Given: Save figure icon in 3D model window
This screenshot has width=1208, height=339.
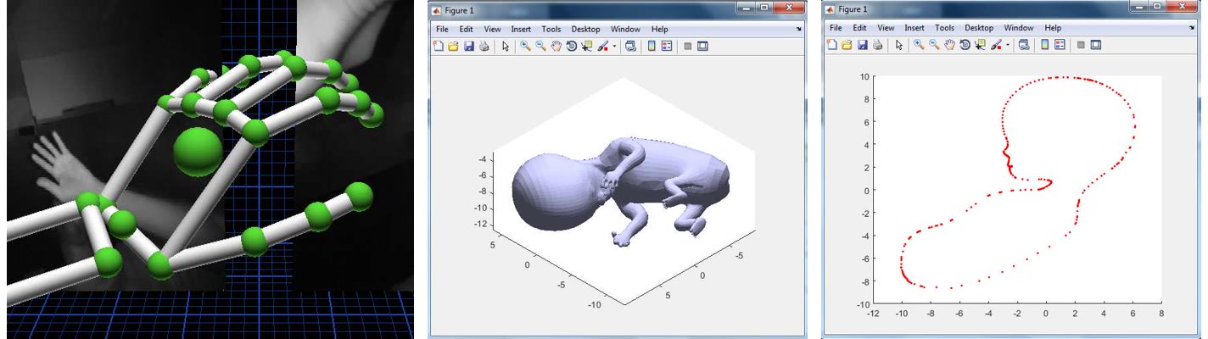Looking at the screenshot, I should (x=469, y=46).
